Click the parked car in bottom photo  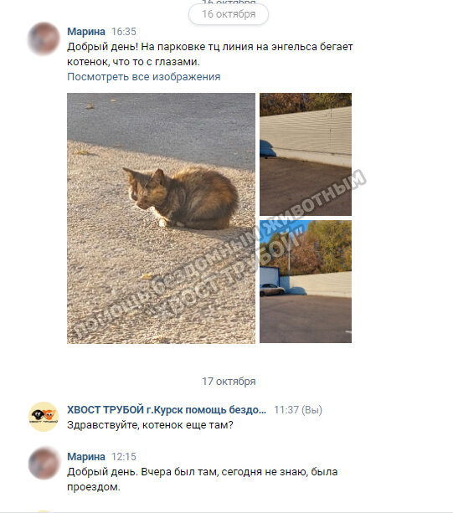pos(272,290)
